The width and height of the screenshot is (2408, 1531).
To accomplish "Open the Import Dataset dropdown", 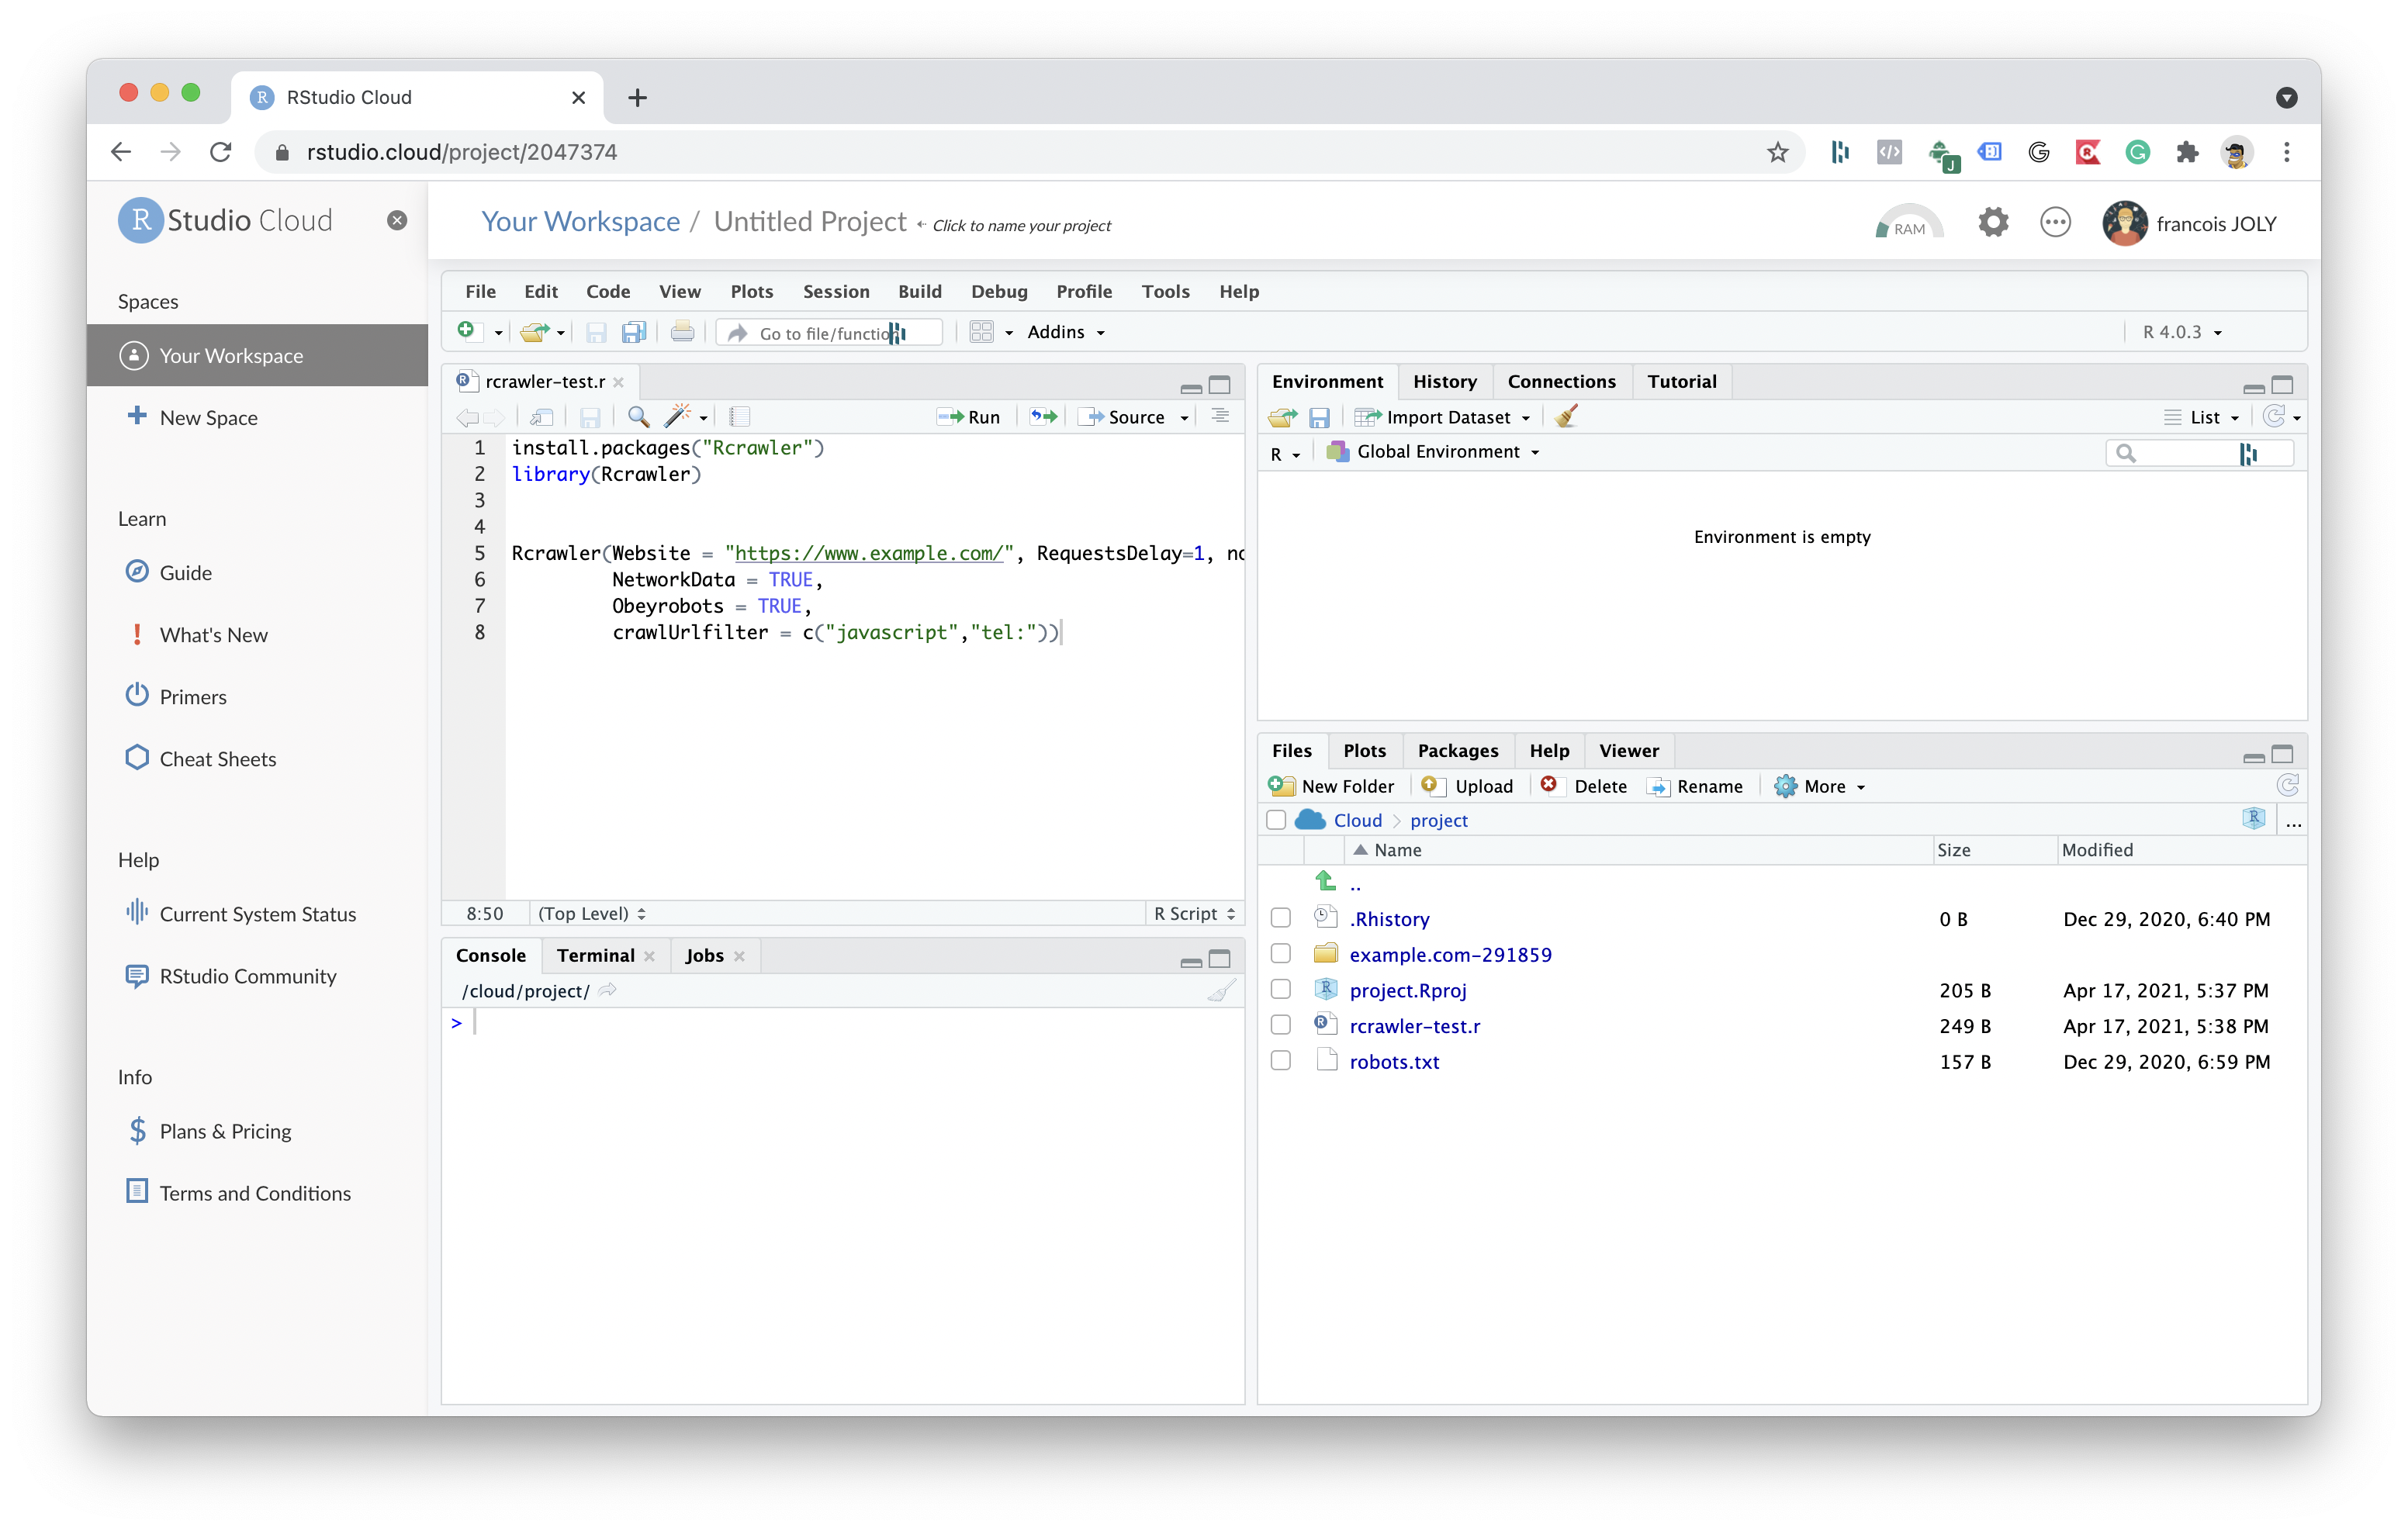I will click(1443, 417).
